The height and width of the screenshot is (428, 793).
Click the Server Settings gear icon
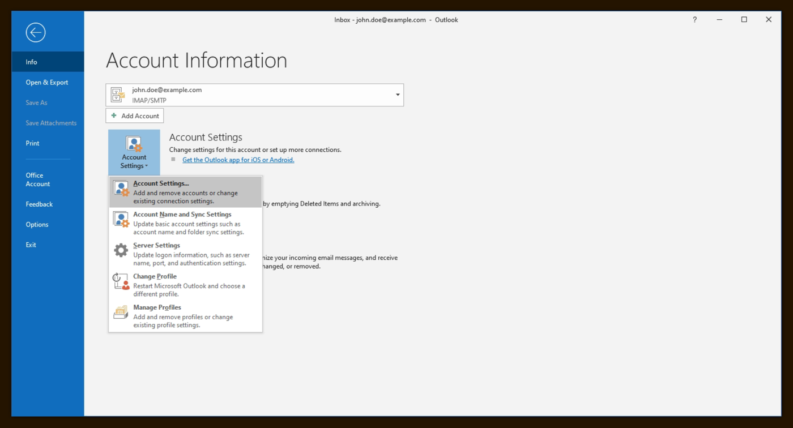pyautogui.click(x=121, y=250)
